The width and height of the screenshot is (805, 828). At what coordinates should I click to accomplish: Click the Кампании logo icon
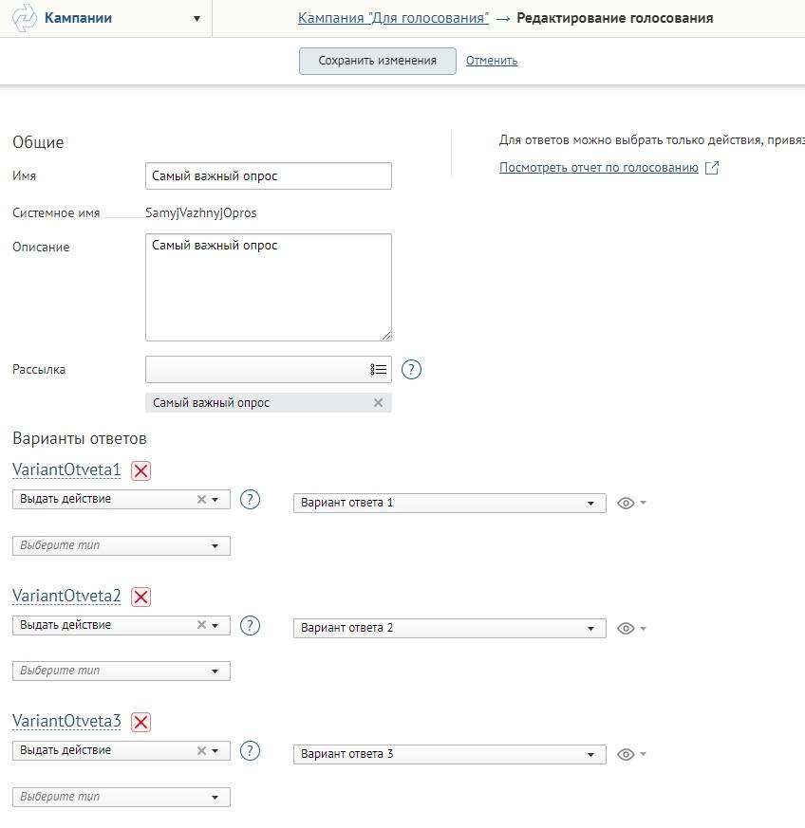pos(24,18)
